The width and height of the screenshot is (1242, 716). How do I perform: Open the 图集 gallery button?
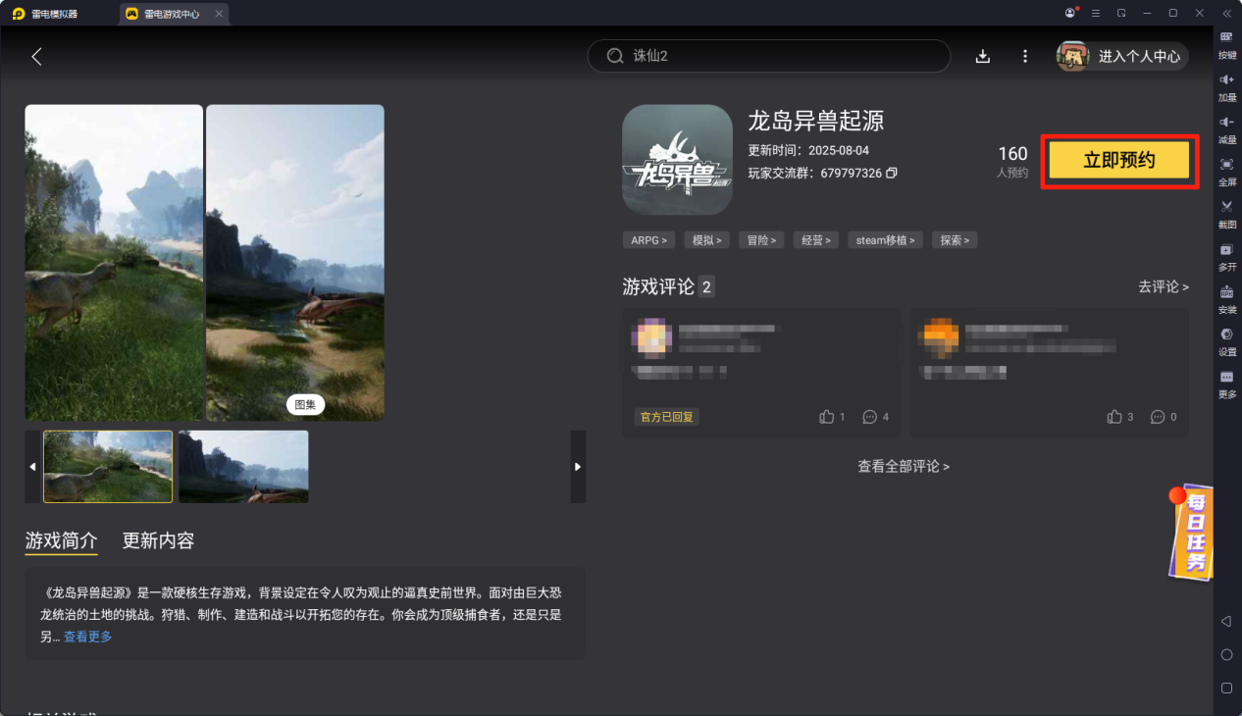(305, 404)
